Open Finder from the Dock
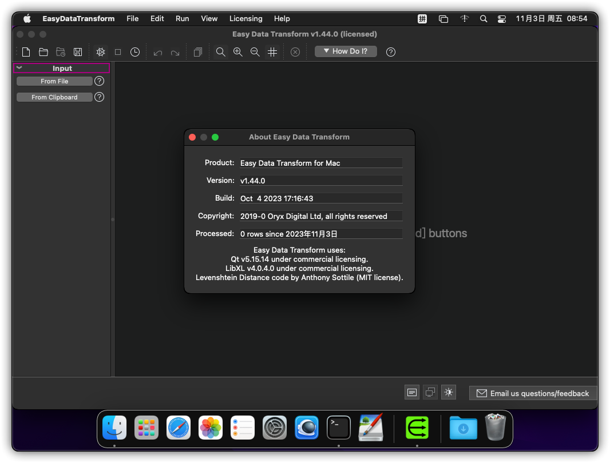610x463 pixels. tap(114, 428)
